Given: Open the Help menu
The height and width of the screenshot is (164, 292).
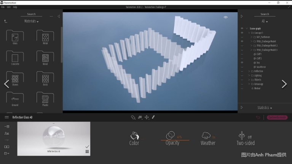Looking at the screenshot, I should pos(15,7).
